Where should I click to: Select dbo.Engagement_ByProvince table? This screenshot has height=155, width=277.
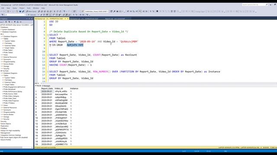coord(15,87)
